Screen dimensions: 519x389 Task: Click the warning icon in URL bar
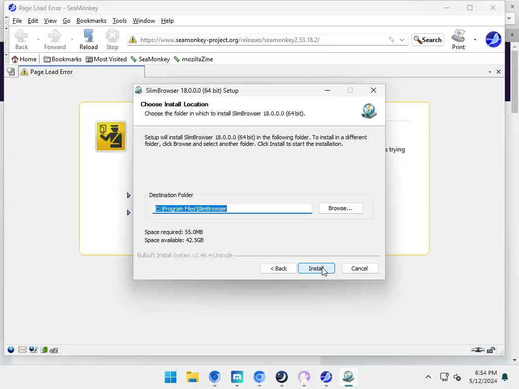point(133,40)
